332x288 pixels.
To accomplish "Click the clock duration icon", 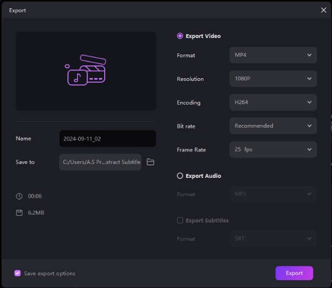I will coord(19,196).
